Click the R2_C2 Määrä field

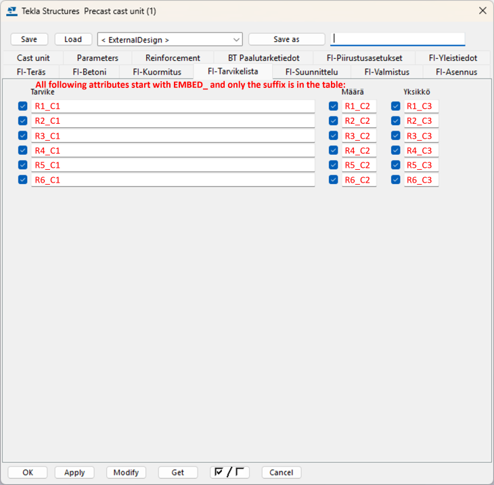[x=359, y=121]
